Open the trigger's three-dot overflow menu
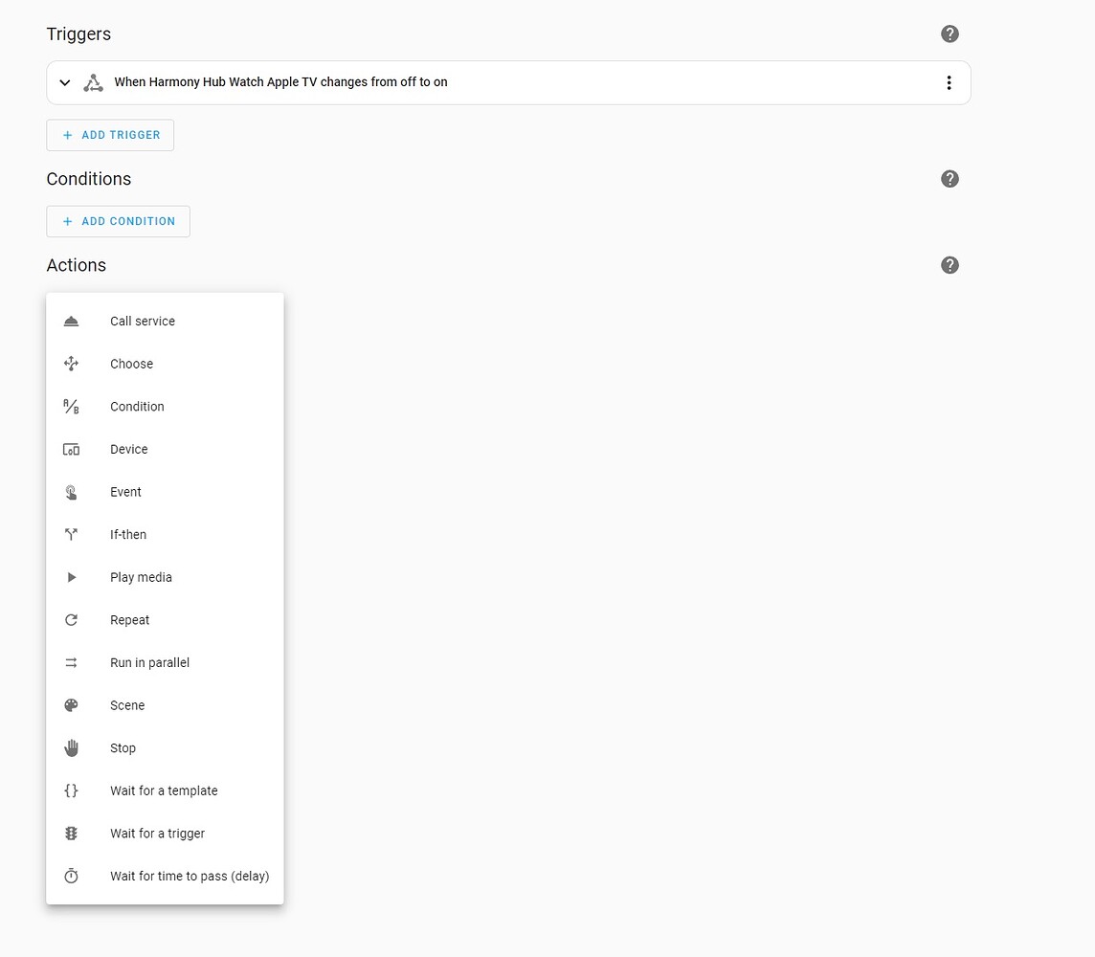This screenshot has height=957, width=1095. coord(949,82)
